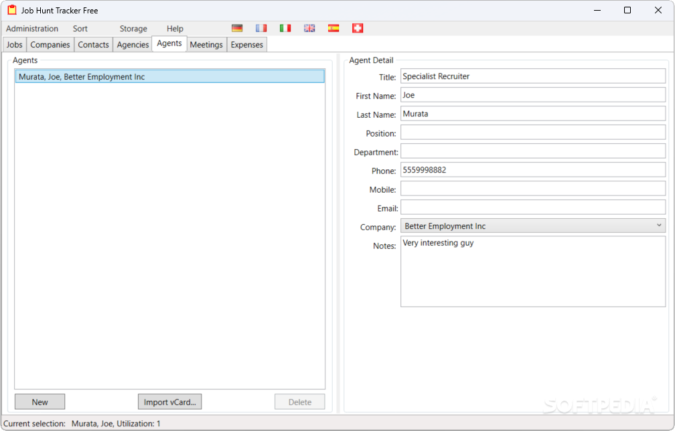Switch to the Contacts tab
Image resolution: width=675 pixels, height=431 pixels.
93,45
